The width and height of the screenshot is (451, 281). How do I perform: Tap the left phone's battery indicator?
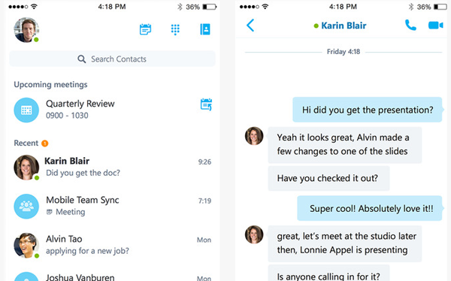210,7
